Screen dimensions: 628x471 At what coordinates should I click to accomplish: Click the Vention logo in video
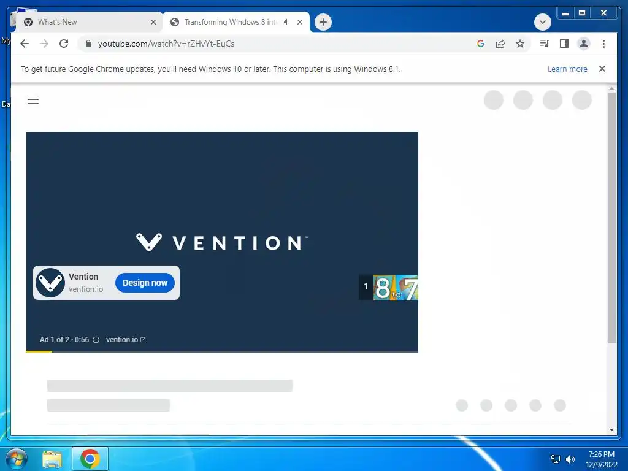point(222,242)
